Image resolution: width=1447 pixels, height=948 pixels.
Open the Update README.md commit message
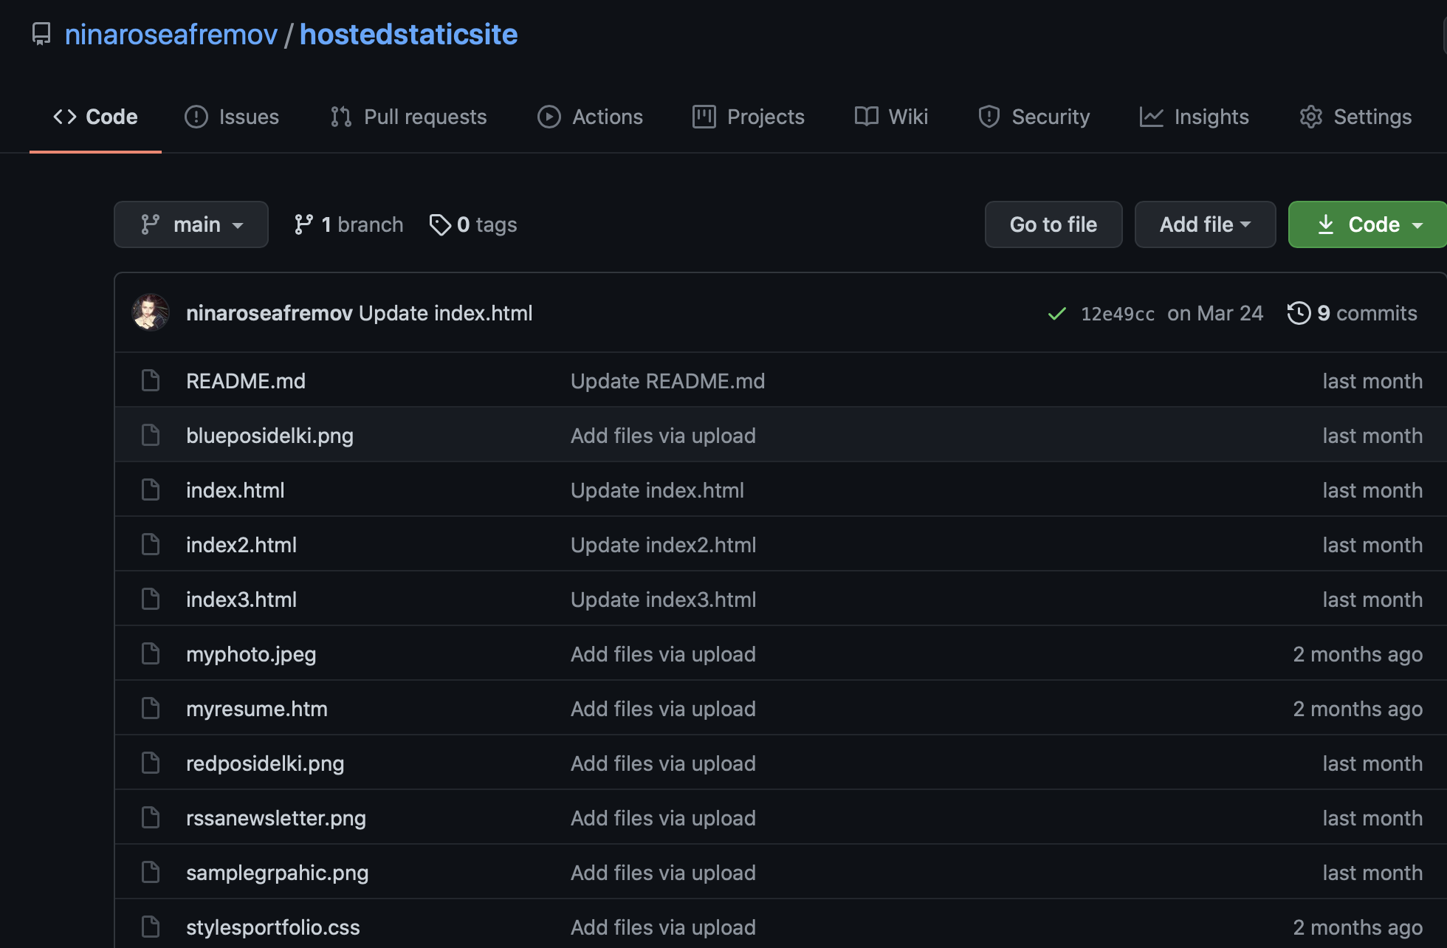coord(668,381)
